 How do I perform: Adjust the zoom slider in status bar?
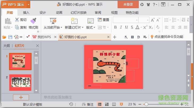pos(146,104)
